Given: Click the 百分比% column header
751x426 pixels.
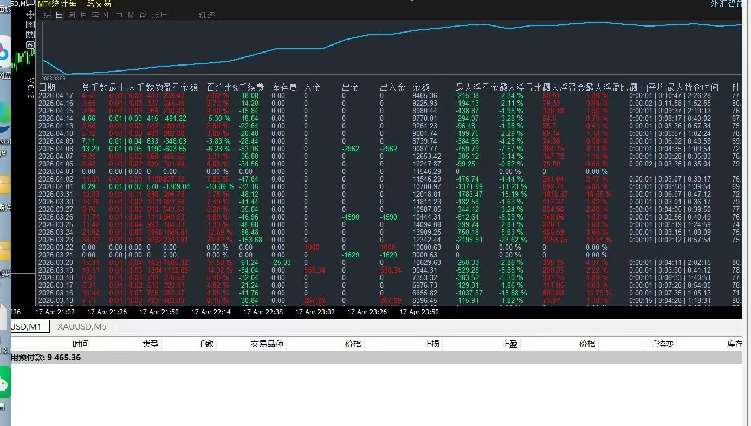Looking at the screenshot, I should (223, 87).
